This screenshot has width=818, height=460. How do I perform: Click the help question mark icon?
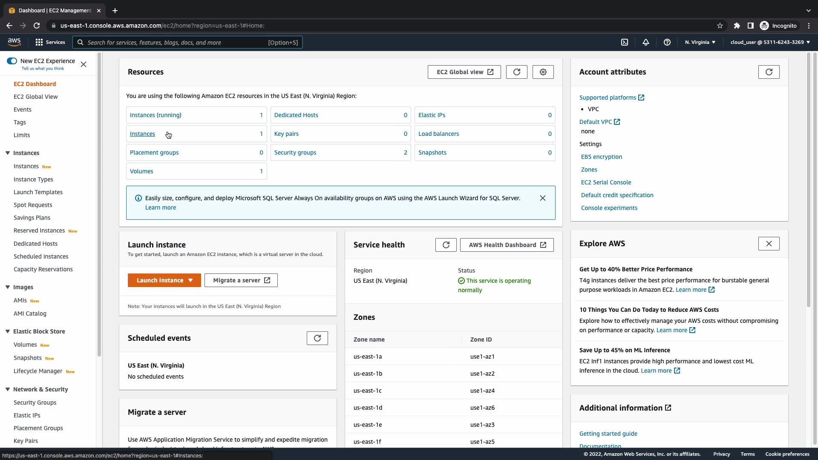(x=667, y=42)
